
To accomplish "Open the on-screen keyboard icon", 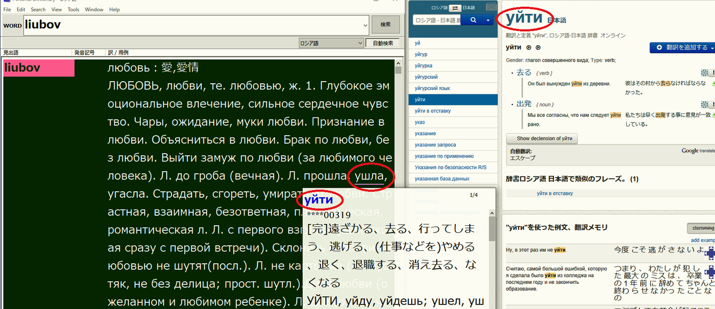I will (491, 7).
